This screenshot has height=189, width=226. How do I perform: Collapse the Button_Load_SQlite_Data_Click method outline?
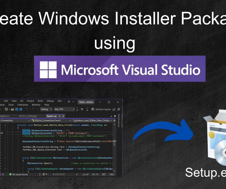[5, 125]
